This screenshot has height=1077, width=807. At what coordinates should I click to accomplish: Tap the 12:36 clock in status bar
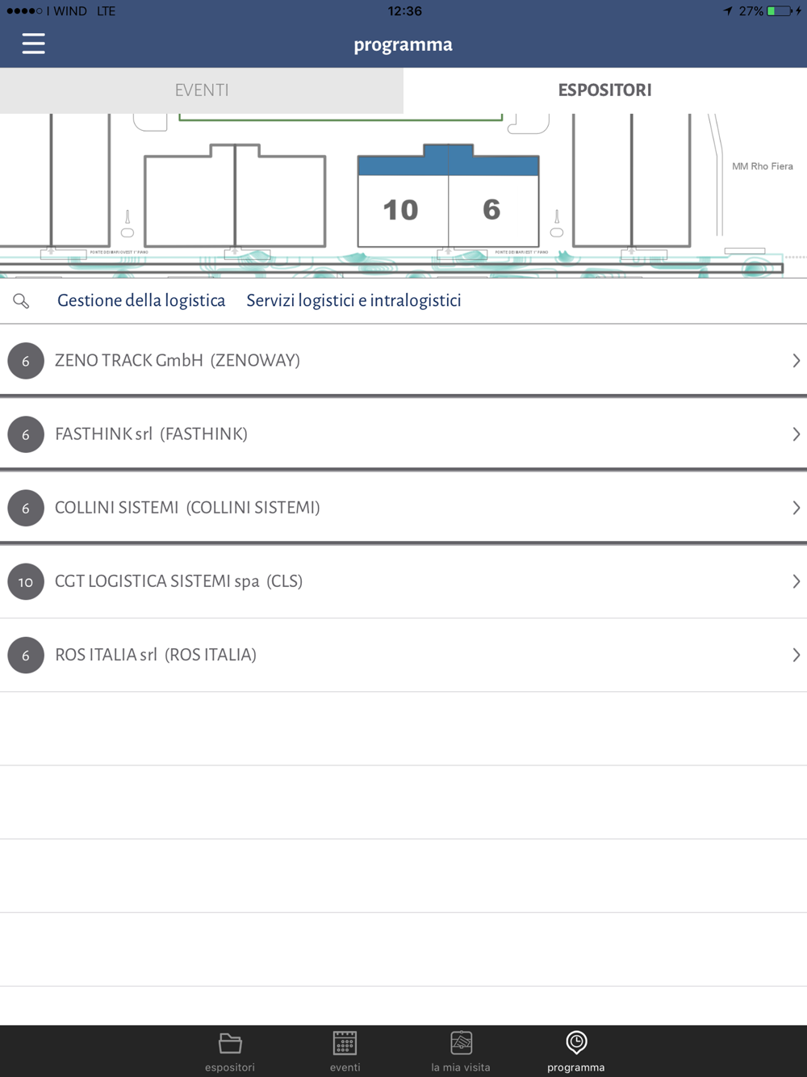(x=404, y=11)
